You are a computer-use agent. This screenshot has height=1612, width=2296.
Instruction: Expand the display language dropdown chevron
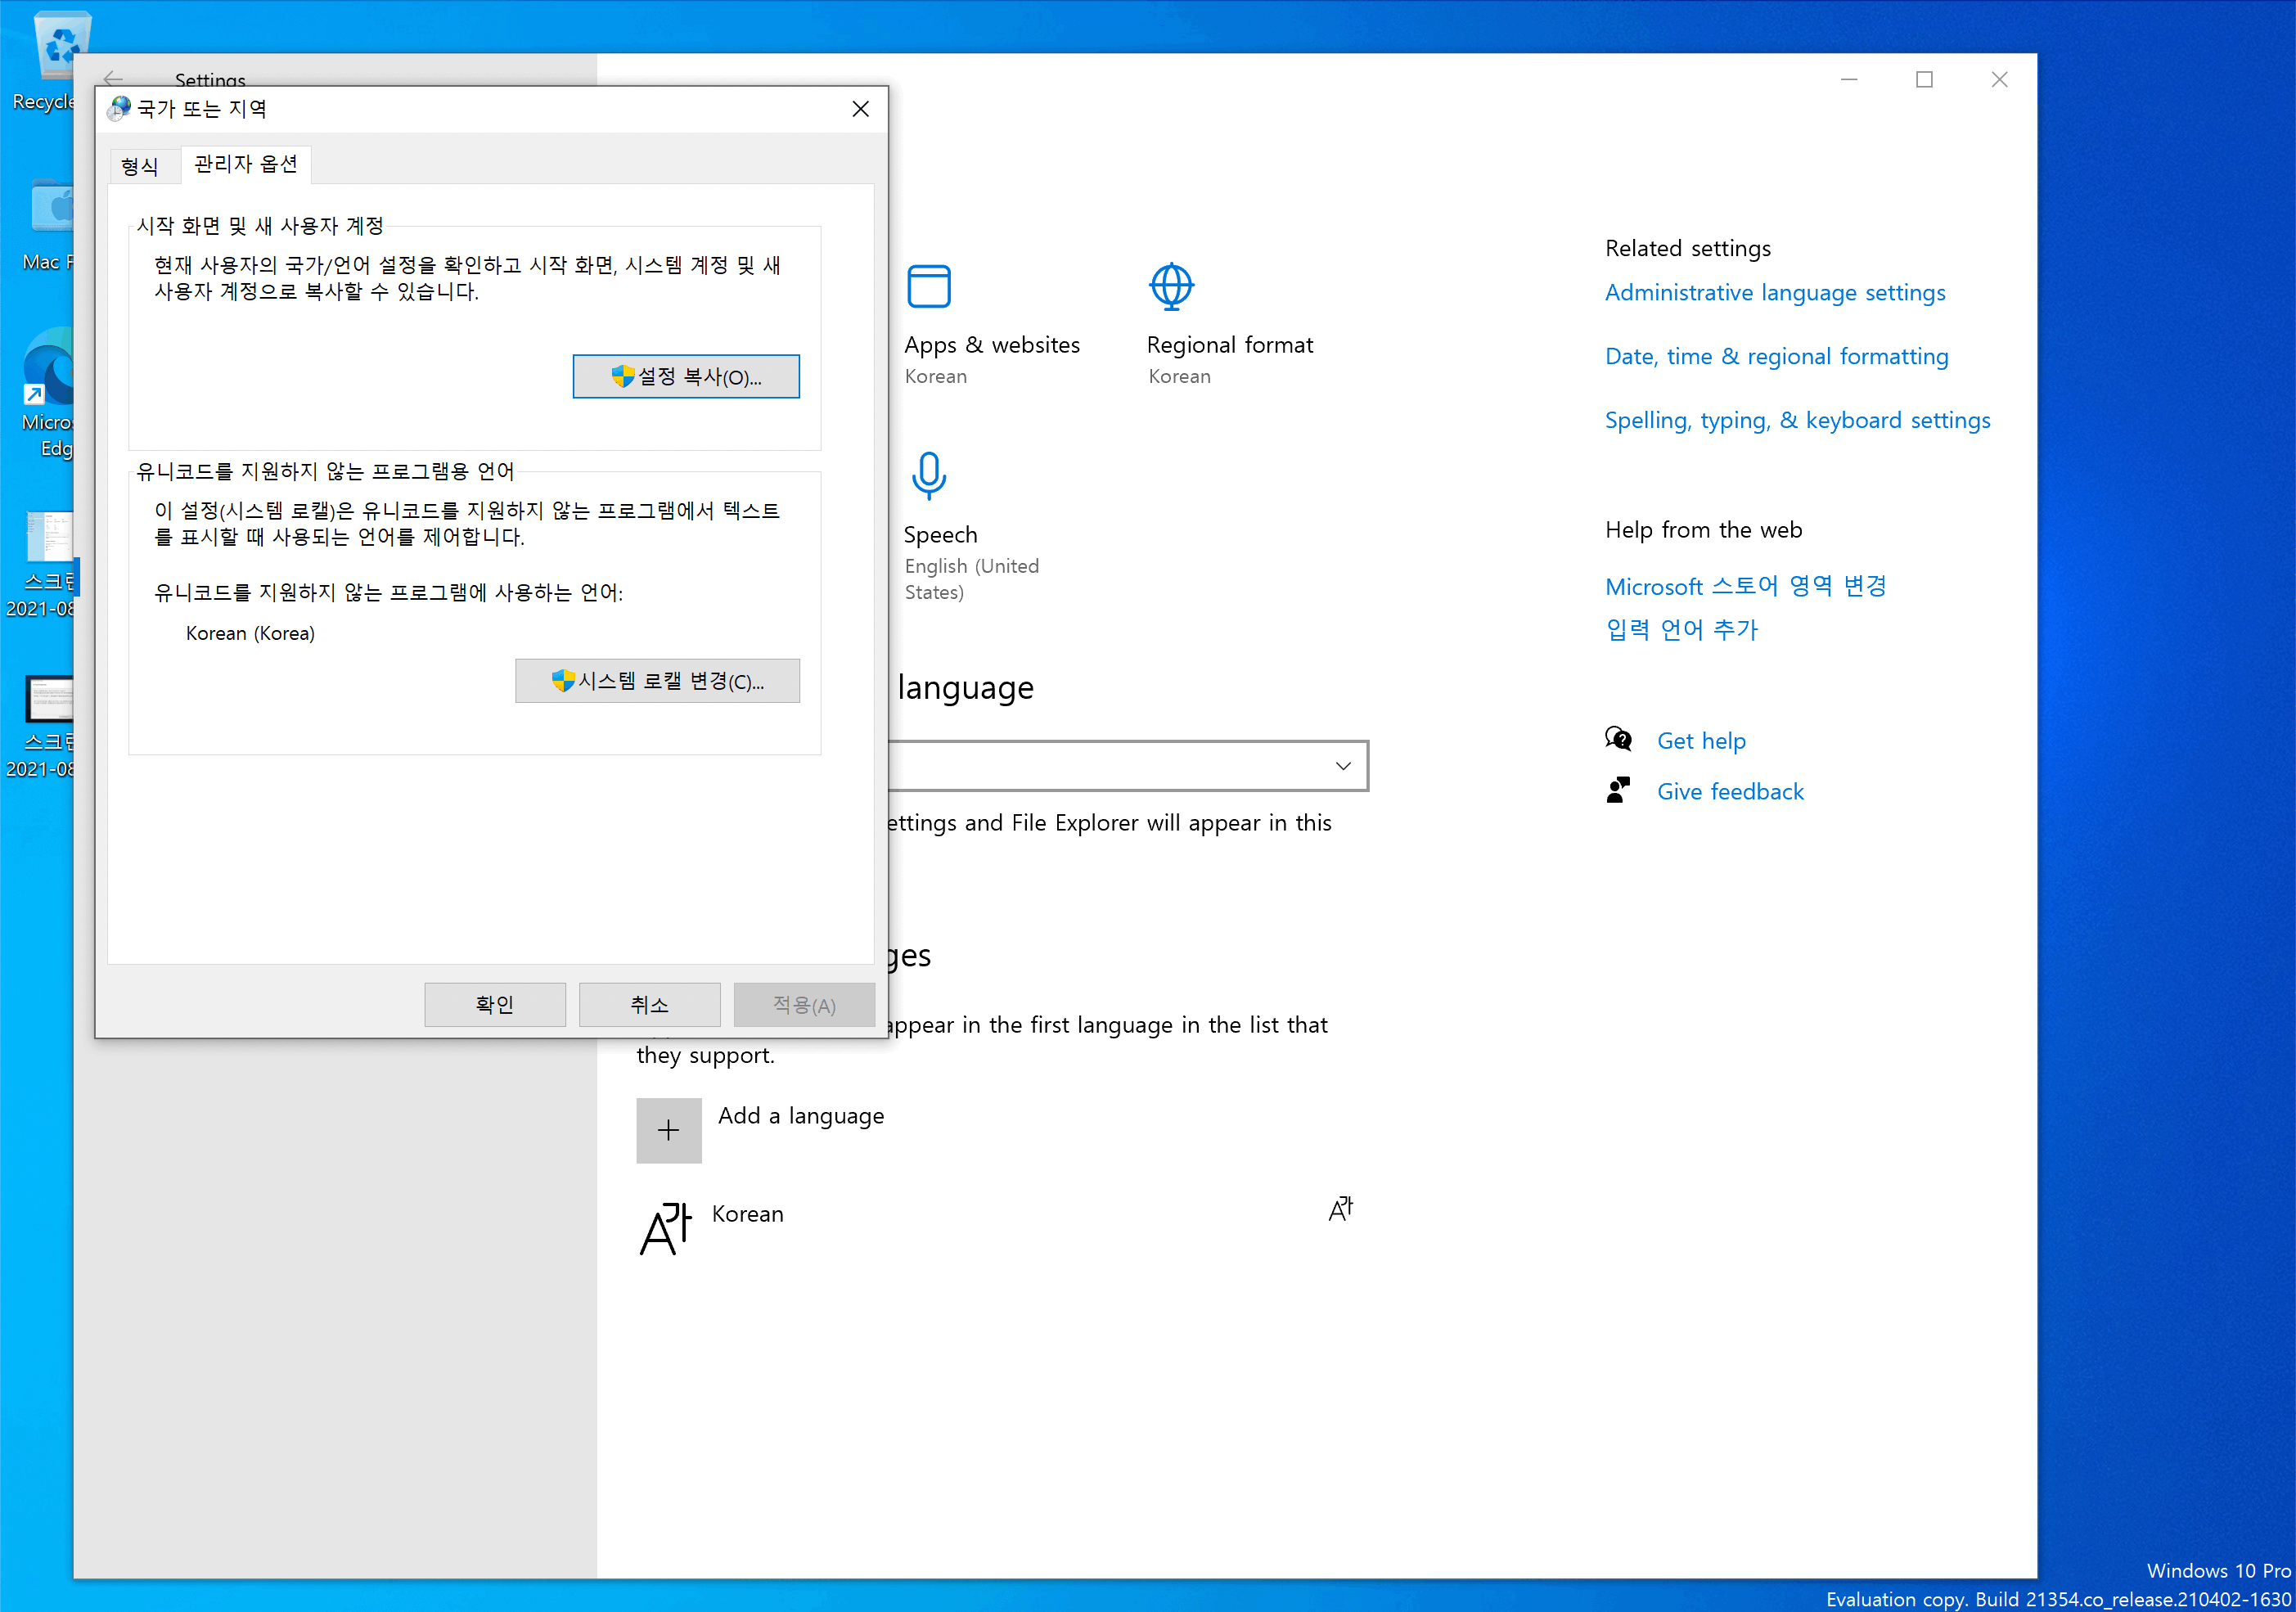coord(1342,766)
